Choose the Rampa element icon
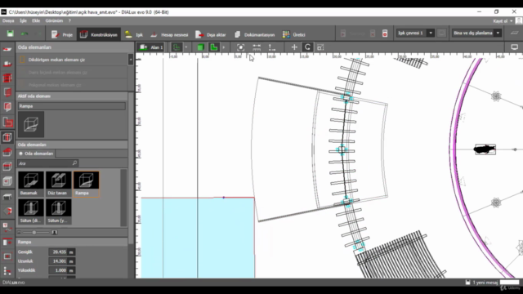This screenshot has width=523, height=294. [86, 184]
